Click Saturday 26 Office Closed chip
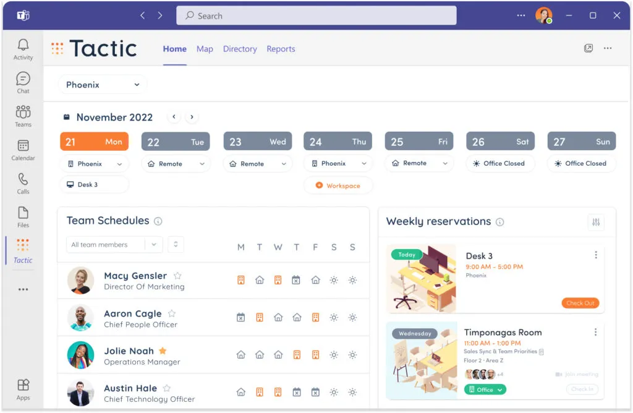Image resolution: width=633 pixels, height=413 pixels. point(501,163)
